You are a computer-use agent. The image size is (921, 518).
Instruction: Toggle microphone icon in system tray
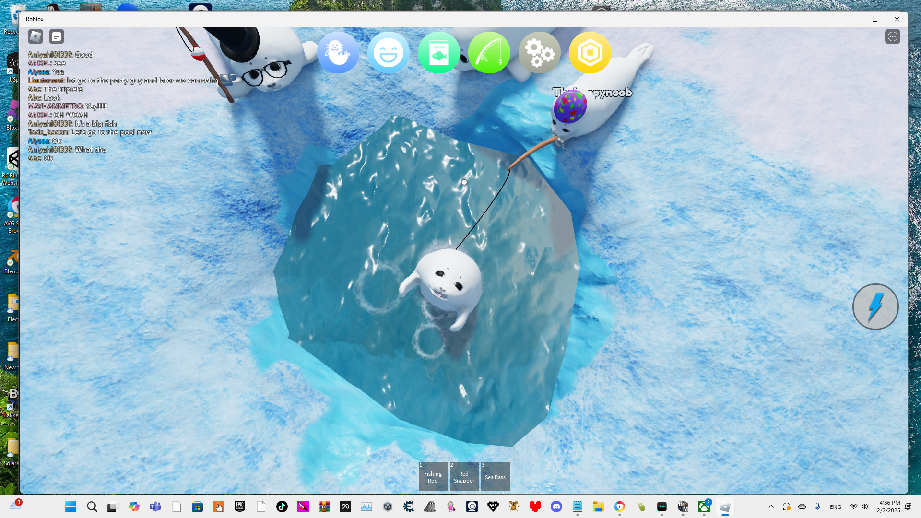[817, 506]
